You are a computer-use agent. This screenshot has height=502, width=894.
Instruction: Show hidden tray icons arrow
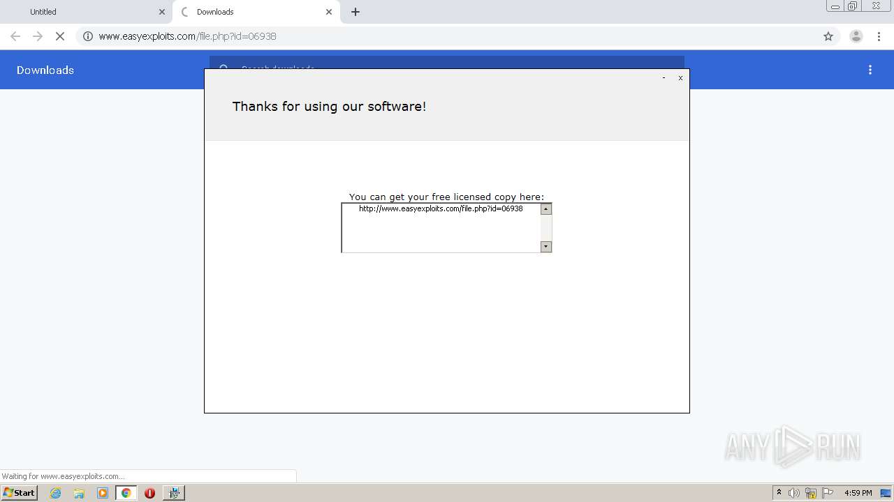(779, 493)
